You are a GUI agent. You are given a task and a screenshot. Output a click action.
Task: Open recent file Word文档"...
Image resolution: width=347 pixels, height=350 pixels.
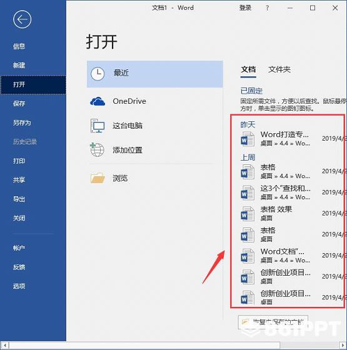[x=282, y=252]
